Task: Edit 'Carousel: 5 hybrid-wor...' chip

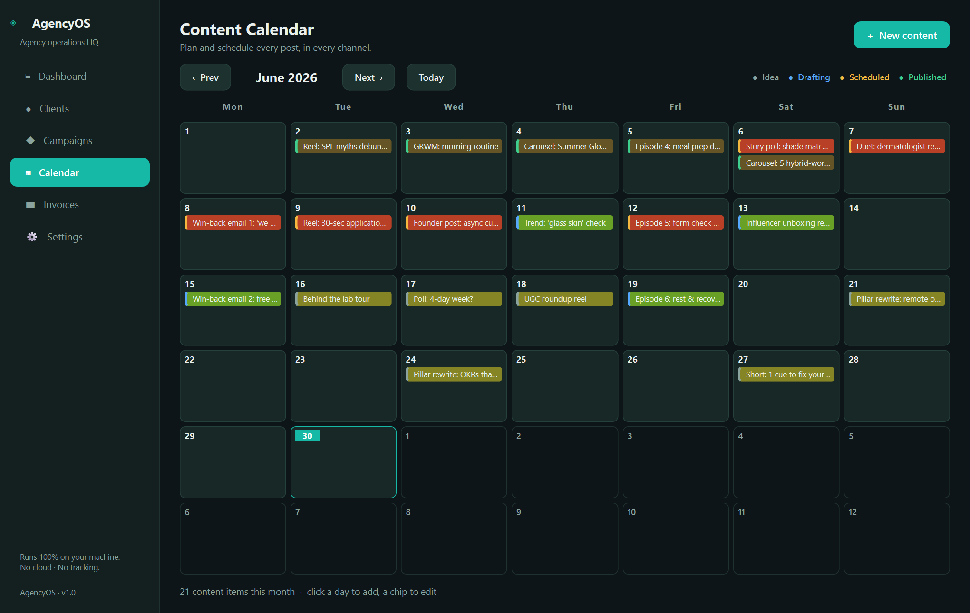Action: point(786,163)
